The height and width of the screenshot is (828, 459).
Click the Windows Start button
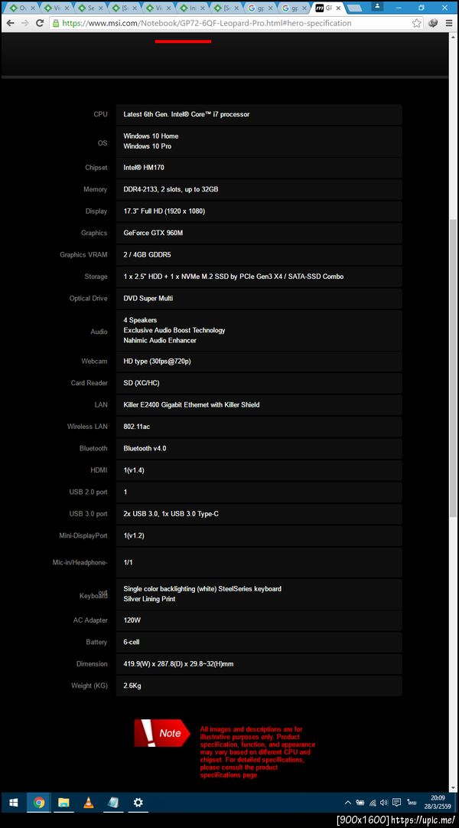[x=13, y=803]
